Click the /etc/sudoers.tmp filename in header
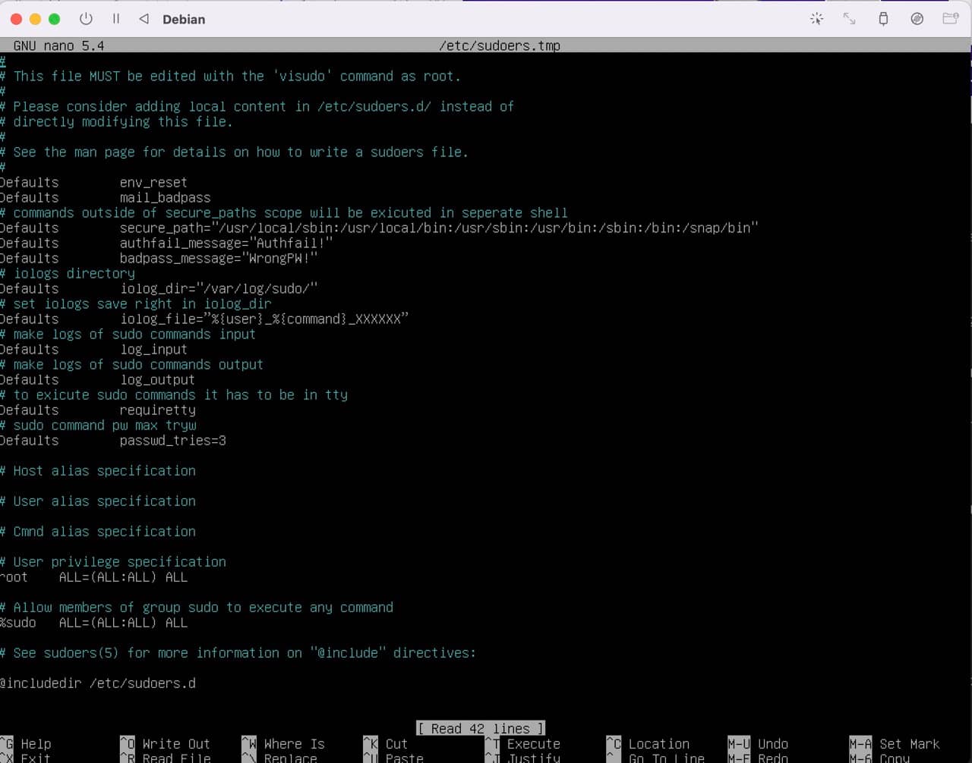Viewport: 972px width, 763px height. [500, 46]
